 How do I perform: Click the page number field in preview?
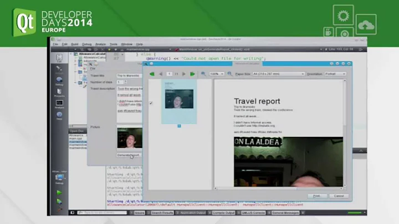click(x=169, y=74)
